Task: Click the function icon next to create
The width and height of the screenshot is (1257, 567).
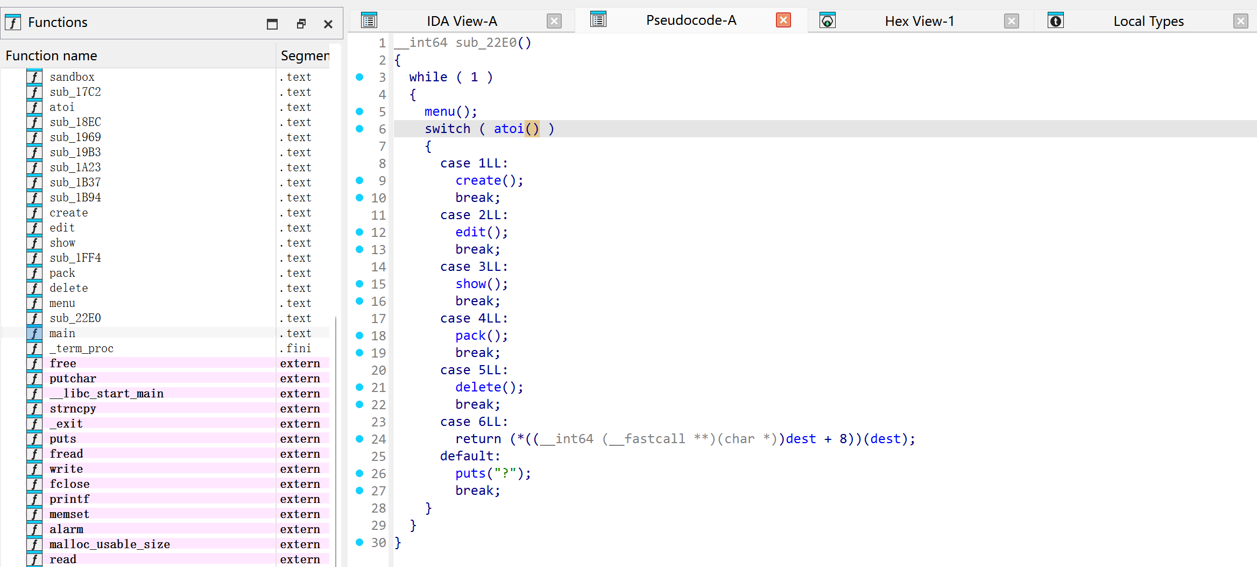Action: [x=34, y=213]
